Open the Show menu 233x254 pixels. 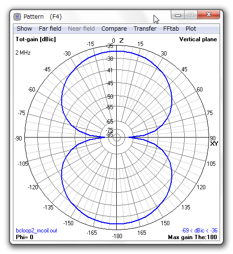click(x=24, y=29)
